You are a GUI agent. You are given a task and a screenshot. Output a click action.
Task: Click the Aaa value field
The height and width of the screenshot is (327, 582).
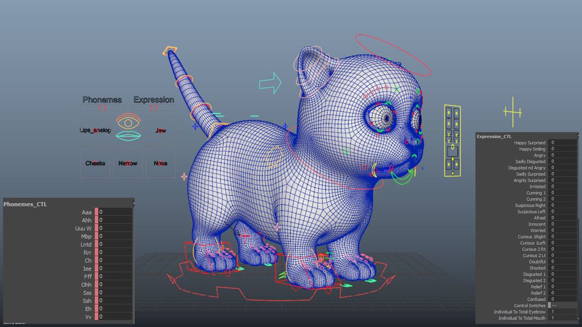(x=115, y=212)
